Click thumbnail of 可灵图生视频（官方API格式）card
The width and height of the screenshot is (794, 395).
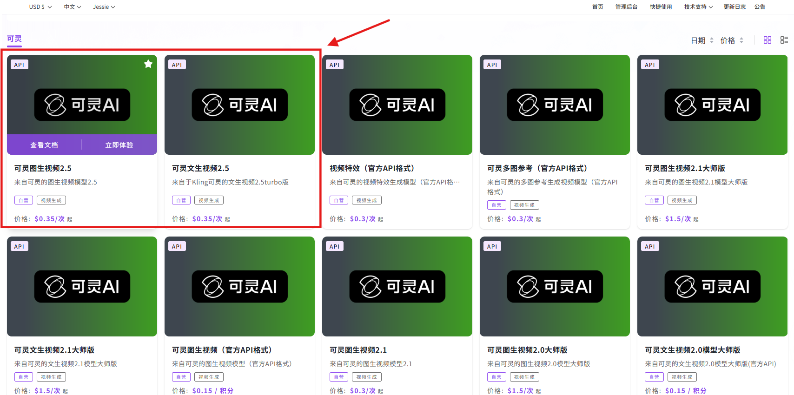pos(239,286)
